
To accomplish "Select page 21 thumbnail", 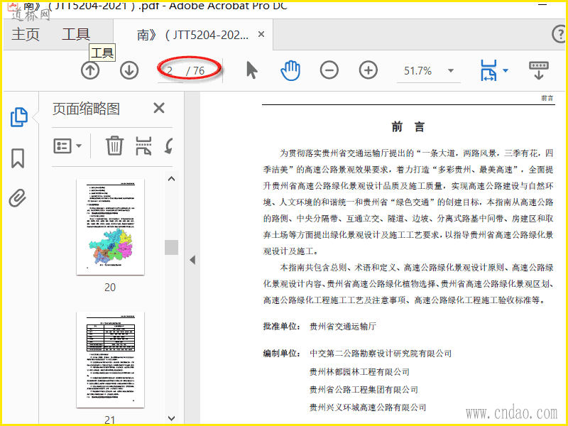I will pos(110,359).
